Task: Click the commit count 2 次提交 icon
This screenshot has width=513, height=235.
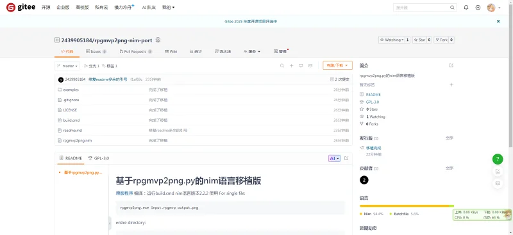Action: (332, 79)
